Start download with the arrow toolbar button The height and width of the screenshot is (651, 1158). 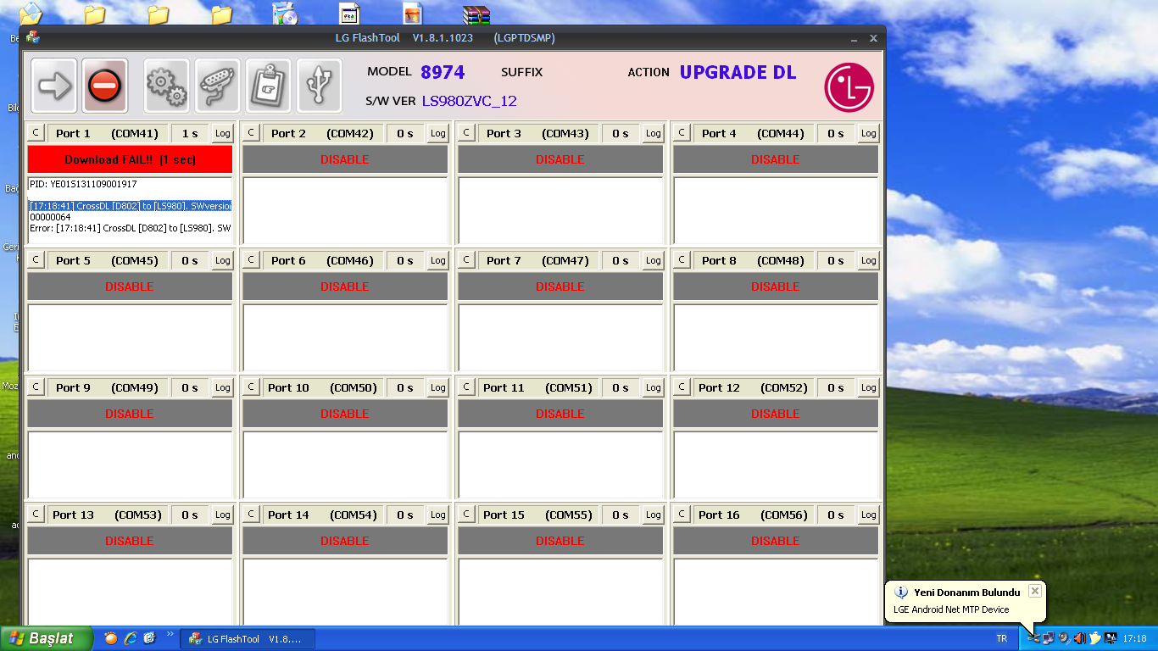(x=54, y=86)
